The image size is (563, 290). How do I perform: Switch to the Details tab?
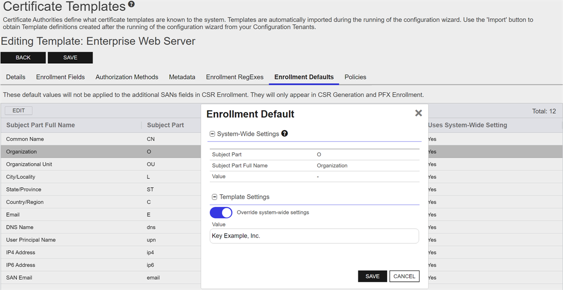point(15,77)
